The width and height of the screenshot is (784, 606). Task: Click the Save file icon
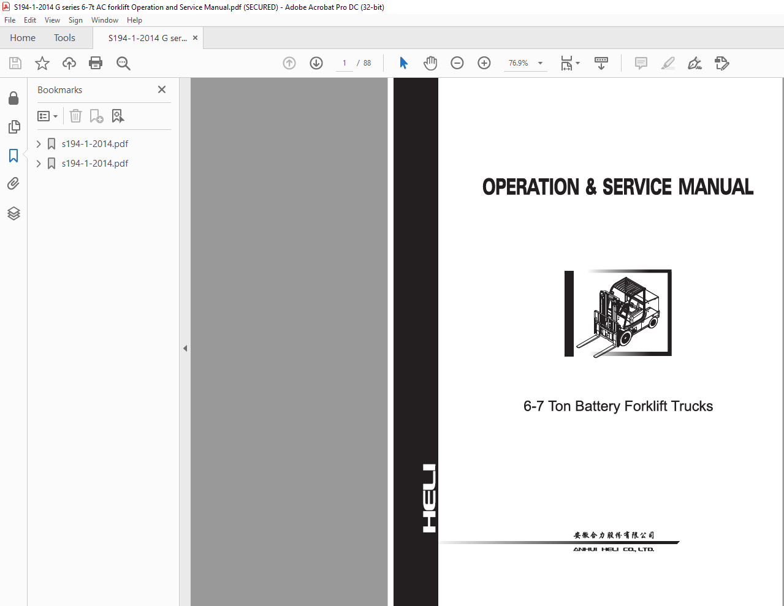15,63
